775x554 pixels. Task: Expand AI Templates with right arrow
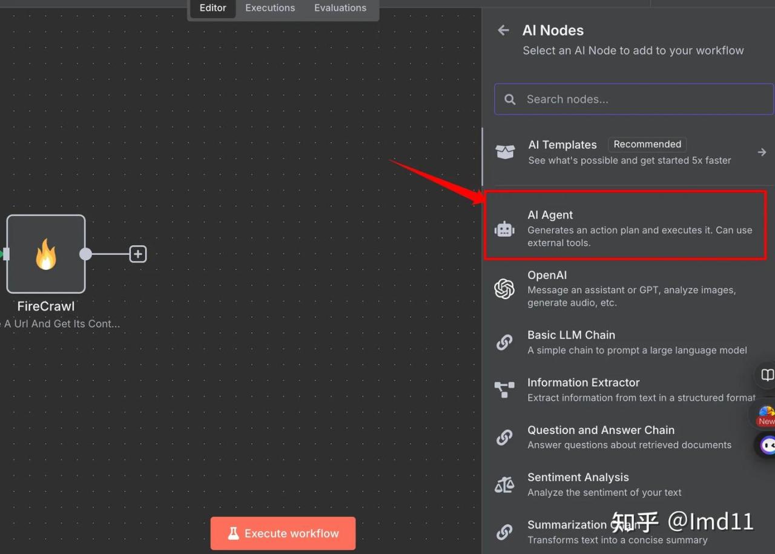click(x=762, y=153)
